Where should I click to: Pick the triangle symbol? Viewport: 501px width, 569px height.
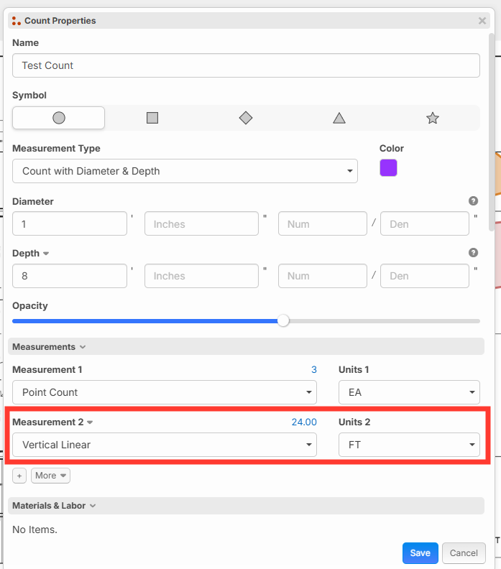point(339,118)
